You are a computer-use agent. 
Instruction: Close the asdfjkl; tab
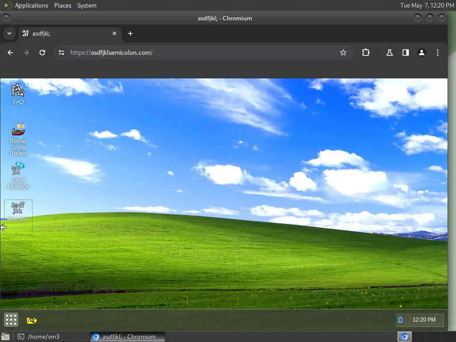(114, 34)
